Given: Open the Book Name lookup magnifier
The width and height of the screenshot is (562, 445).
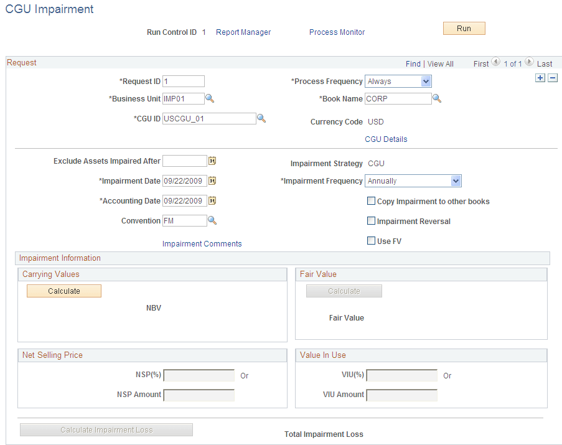Looking at the screenshot, I should point(437,98).
